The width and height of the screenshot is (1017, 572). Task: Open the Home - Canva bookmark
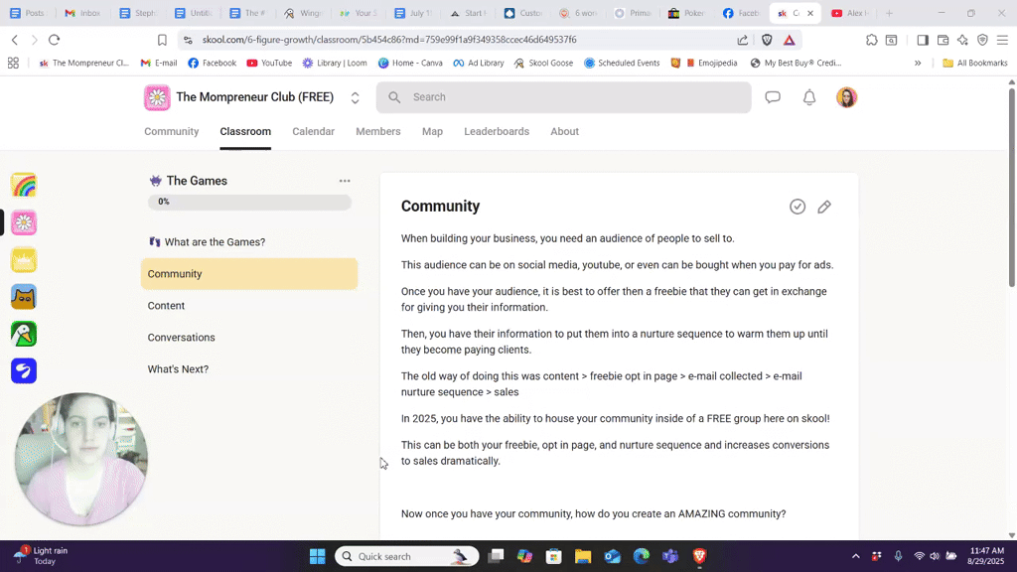[410, 63]
